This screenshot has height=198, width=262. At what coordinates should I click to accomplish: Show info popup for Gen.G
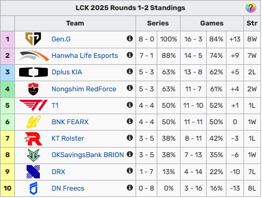tap(130, 38)
